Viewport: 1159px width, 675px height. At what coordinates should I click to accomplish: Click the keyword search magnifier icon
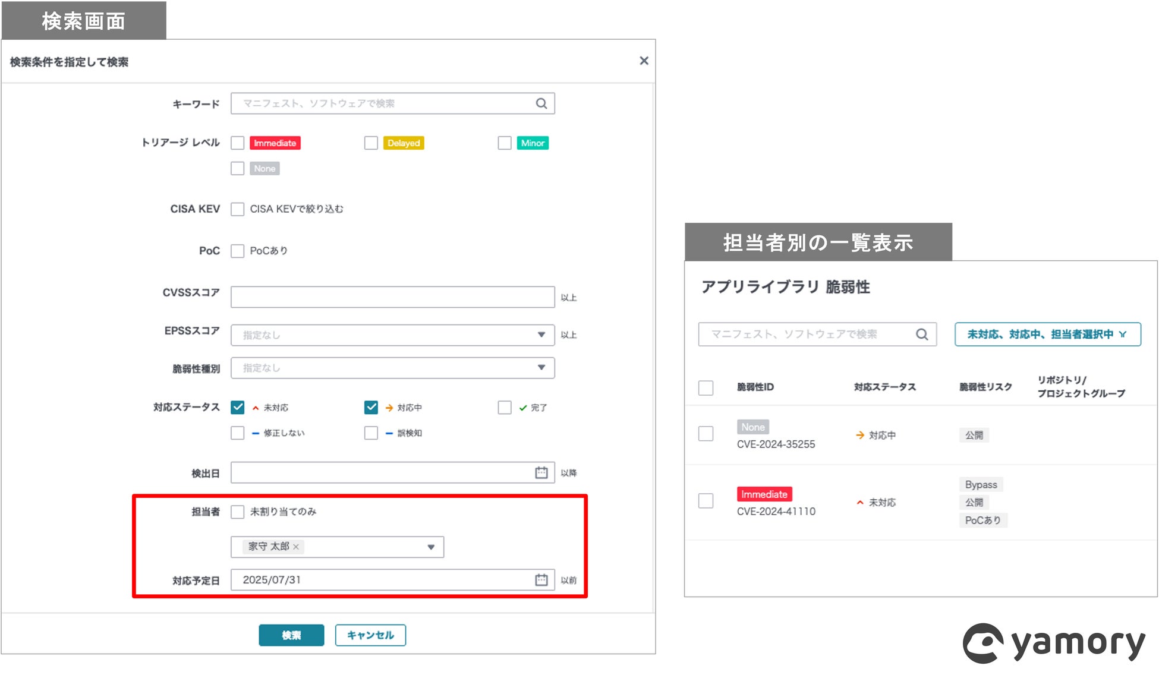pyautogui.click(x=541, y=103)
